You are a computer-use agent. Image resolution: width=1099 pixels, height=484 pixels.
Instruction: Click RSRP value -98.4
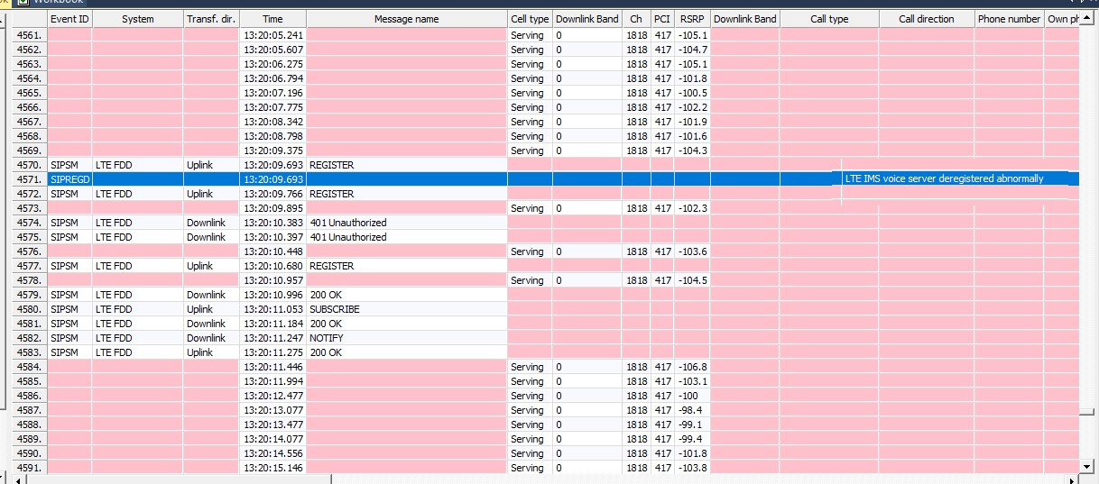690,410
